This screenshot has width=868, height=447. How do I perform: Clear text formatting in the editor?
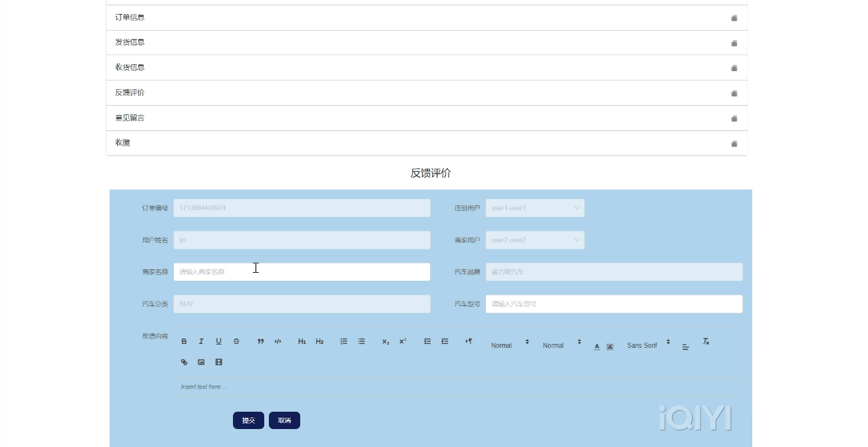click(706, 341)
